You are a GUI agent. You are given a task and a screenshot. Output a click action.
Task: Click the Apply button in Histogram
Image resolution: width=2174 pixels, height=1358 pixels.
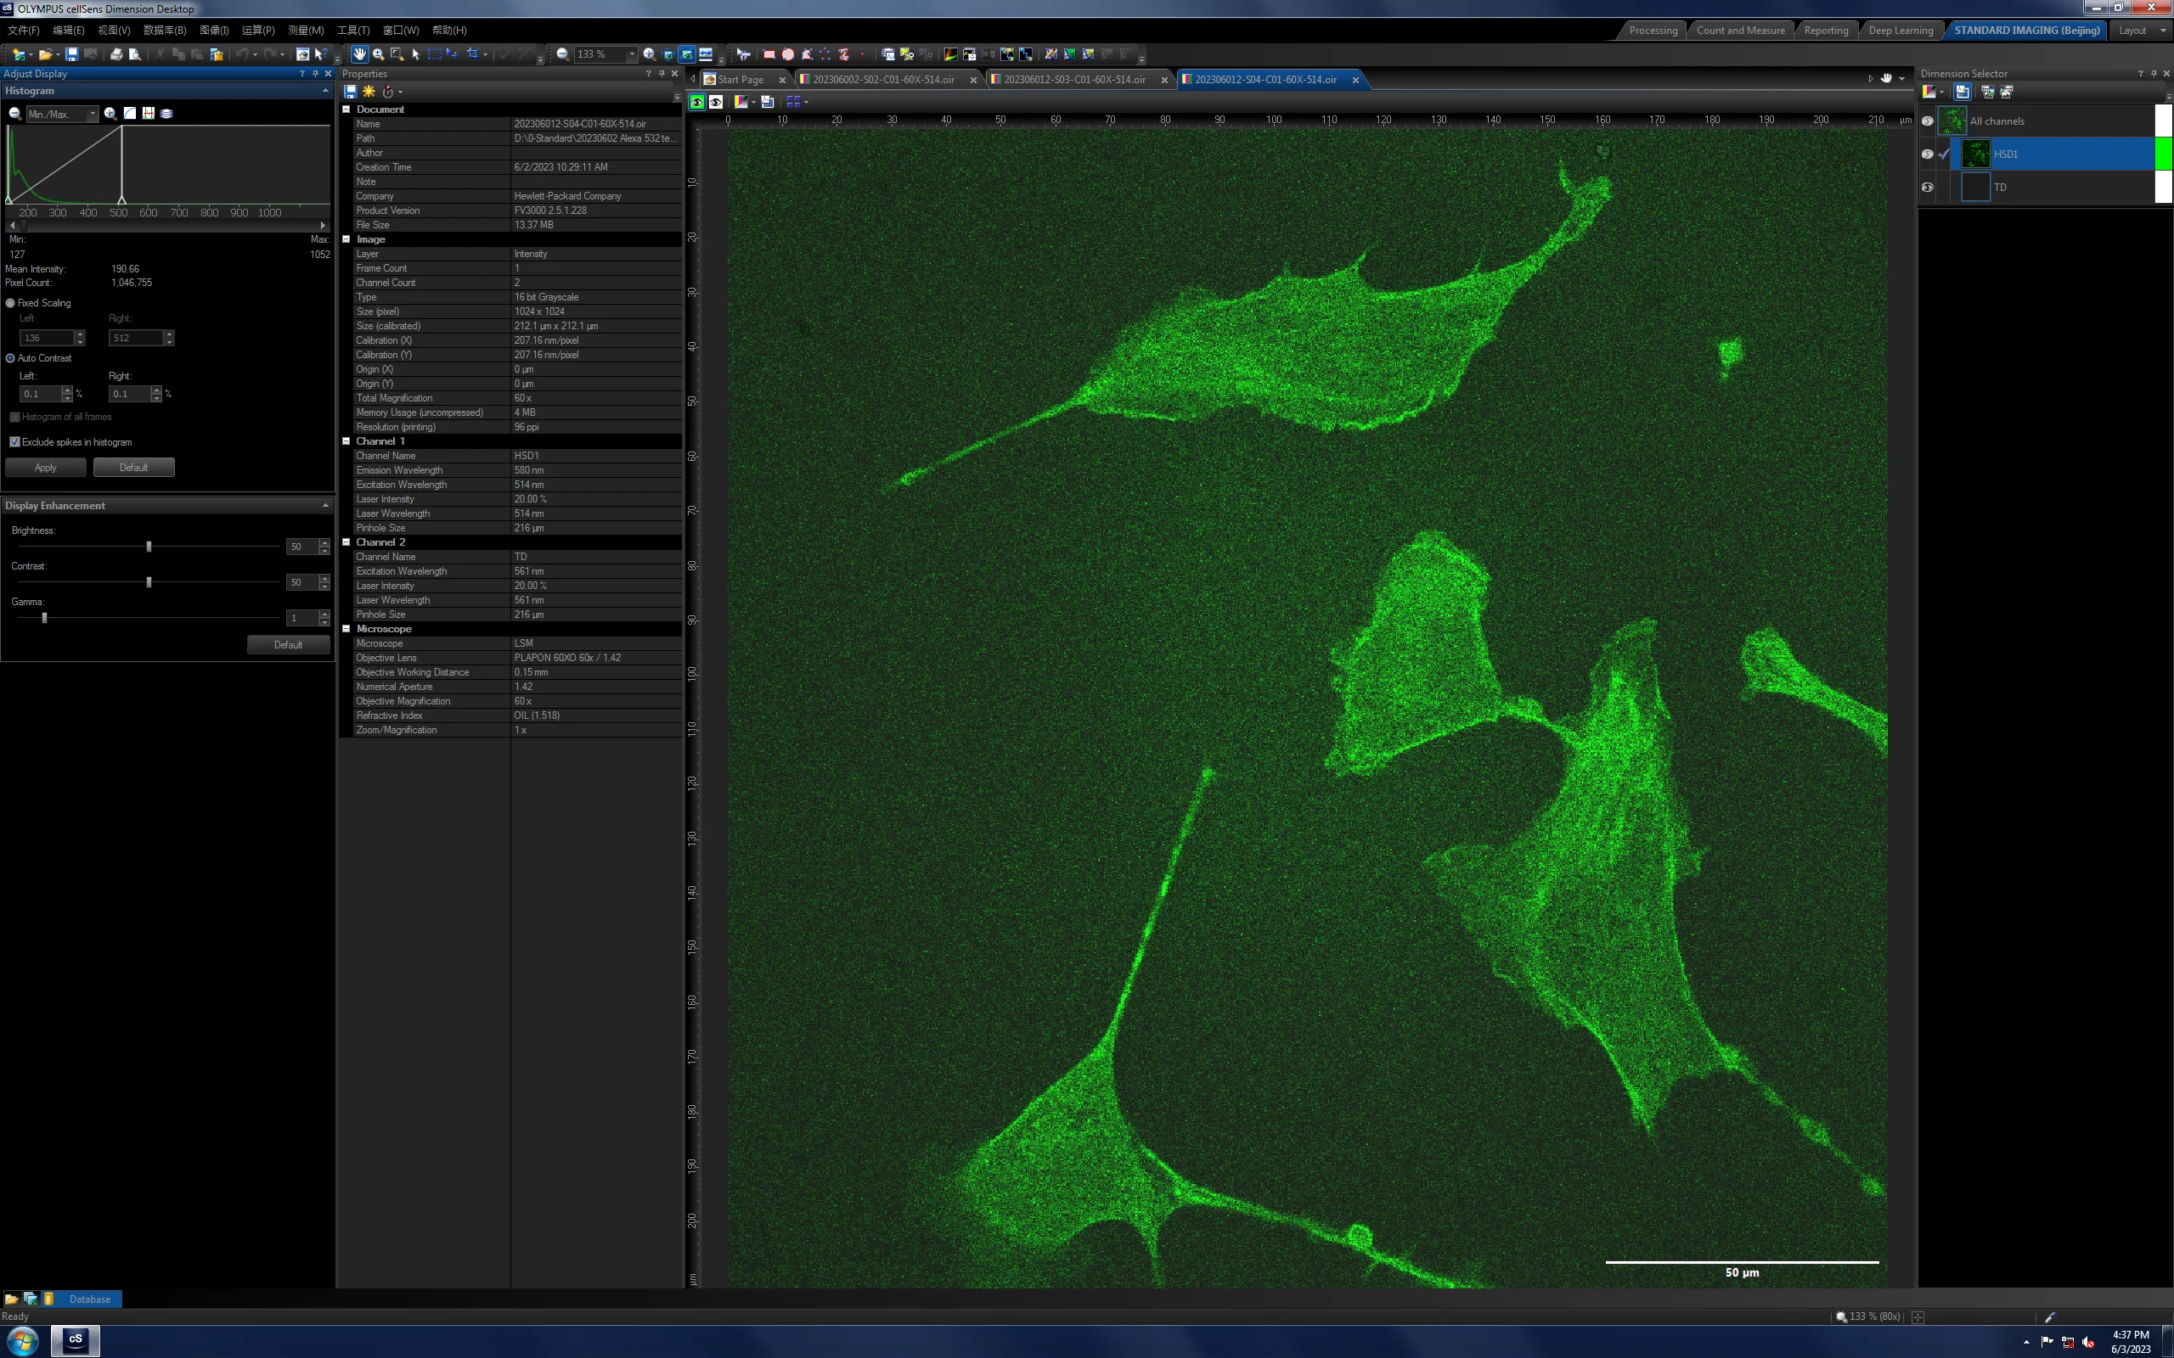(46, 467)
